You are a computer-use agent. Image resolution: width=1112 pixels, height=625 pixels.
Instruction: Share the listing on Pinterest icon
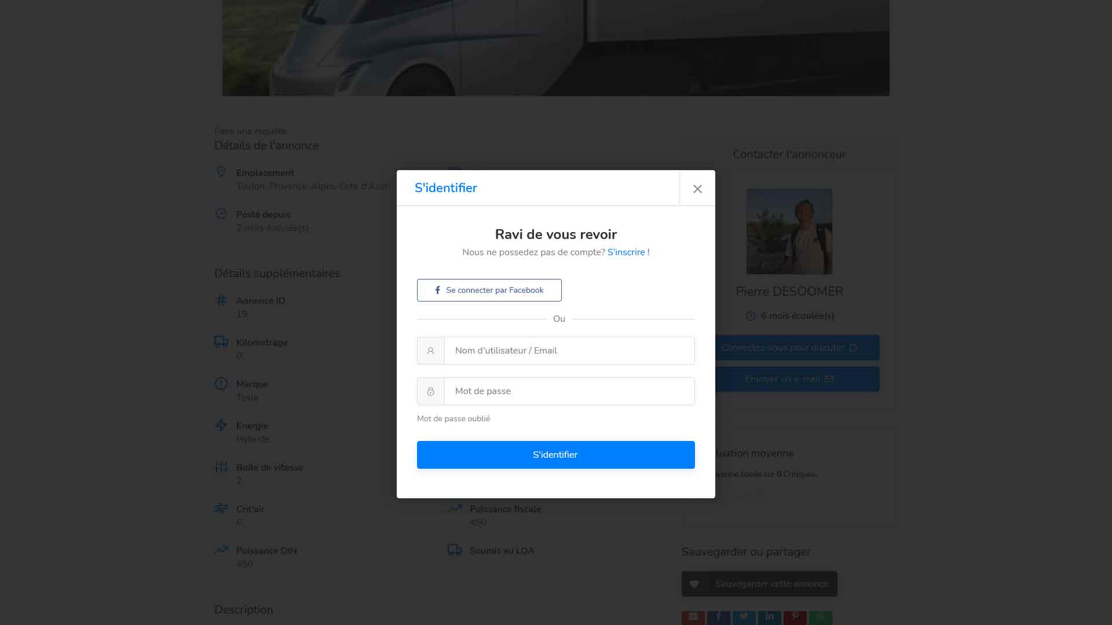(x=795, y=617)
